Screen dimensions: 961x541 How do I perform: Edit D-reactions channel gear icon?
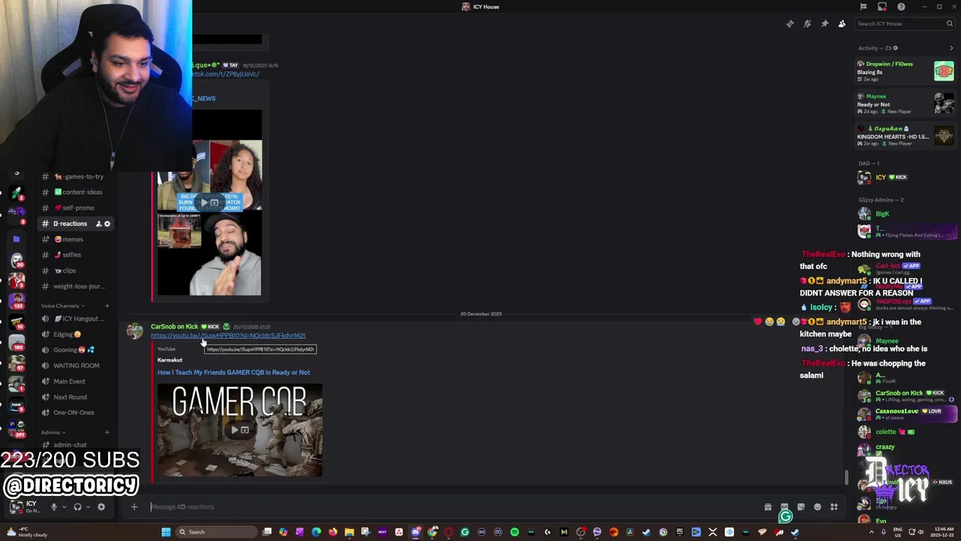pyautogui.click(x=107, y=224)
